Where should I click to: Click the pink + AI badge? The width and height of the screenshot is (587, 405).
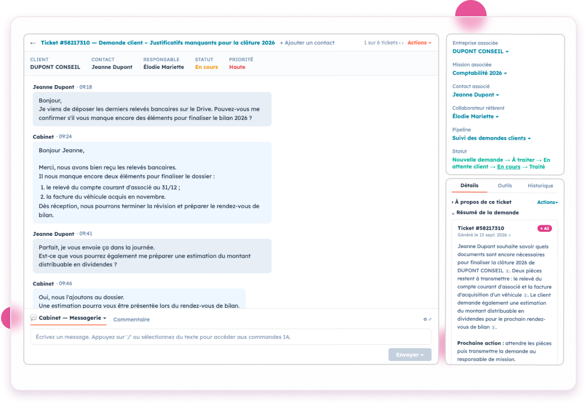click(544, 228)
